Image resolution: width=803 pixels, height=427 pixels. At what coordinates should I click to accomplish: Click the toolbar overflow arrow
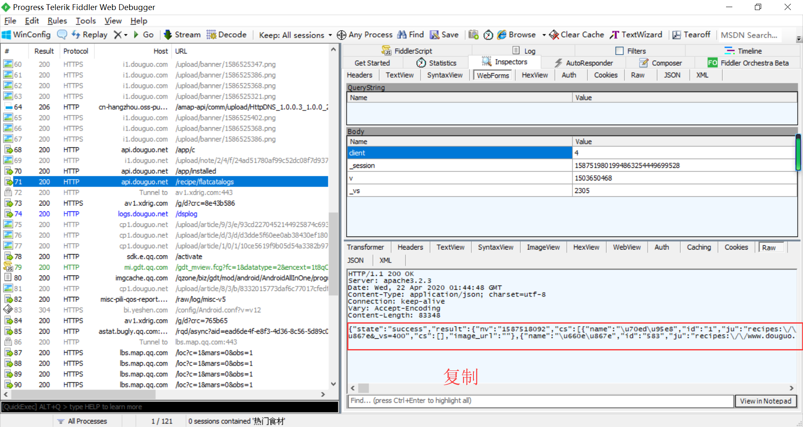(799, 39)
